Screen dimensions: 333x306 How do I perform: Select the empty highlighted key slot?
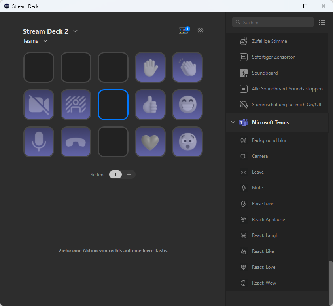[113, 105]
